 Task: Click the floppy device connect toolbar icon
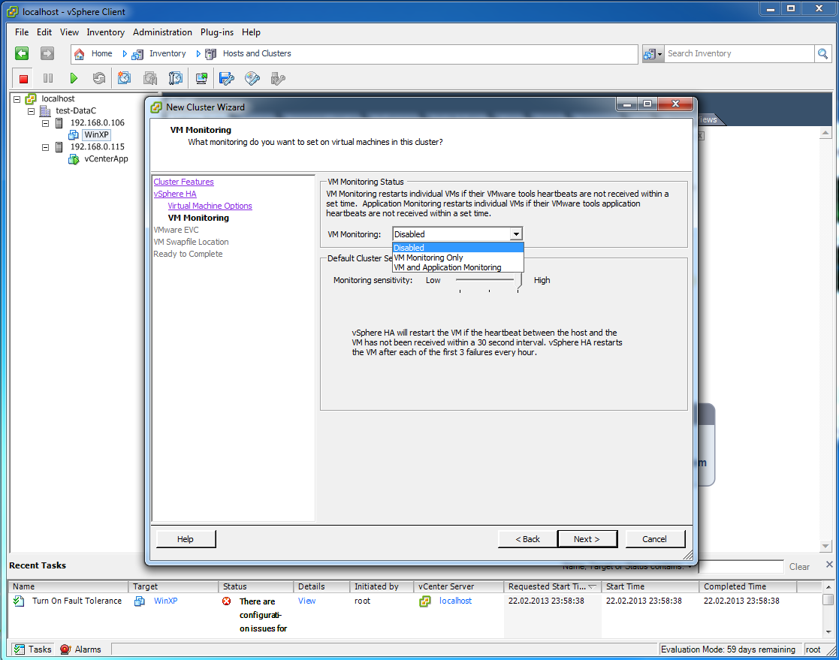[227, 79]
